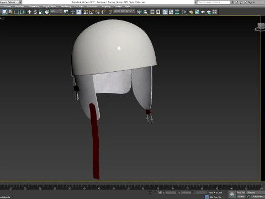Open the reference coordinate system dropdown
The height and width of the screenshot is (199, 265).
(x=56, y=12)
